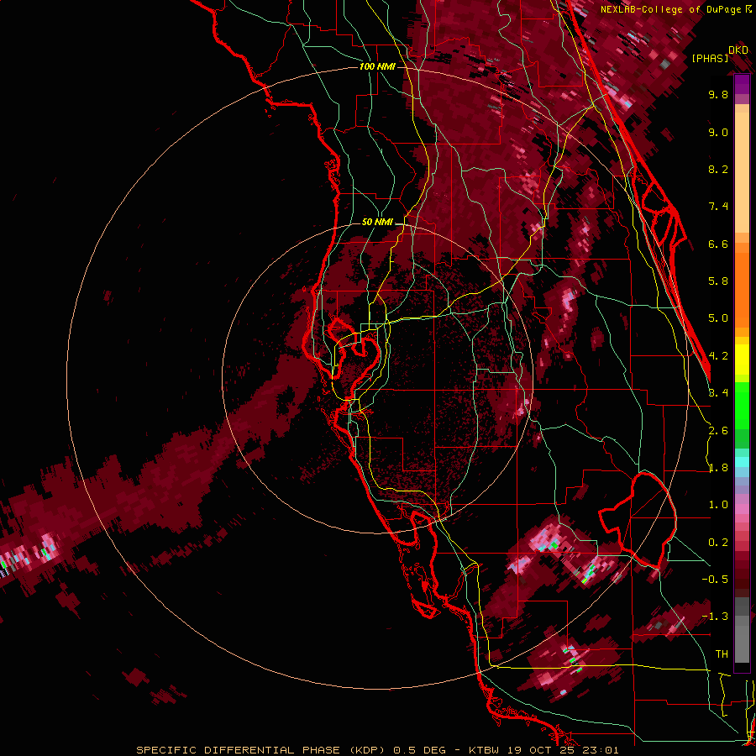
Task: Pick the bright green segment of the color bar
Action: point(742,407)
